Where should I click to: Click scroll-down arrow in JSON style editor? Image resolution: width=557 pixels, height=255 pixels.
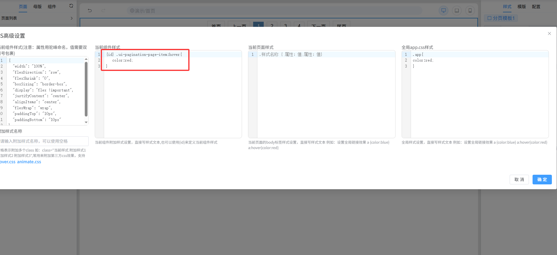click(86, 122)
